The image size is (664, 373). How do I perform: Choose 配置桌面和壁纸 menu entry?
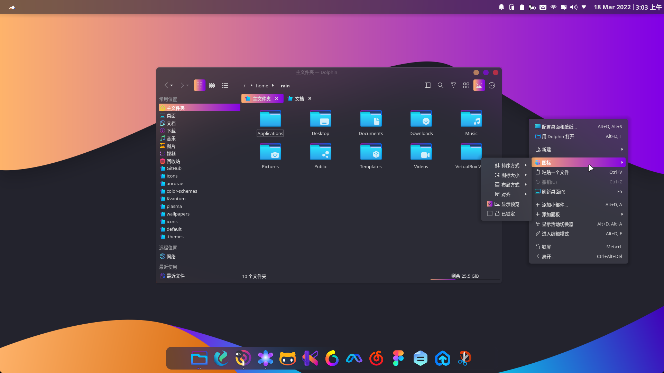coord(579,127)
